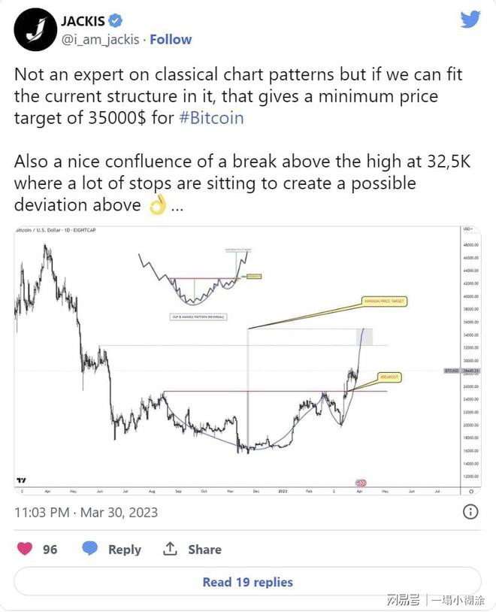Image resolution: width=496 pixels, height=612 pixels.
Task: Open the @i_am_jackis handle
Action: [101, 39]
